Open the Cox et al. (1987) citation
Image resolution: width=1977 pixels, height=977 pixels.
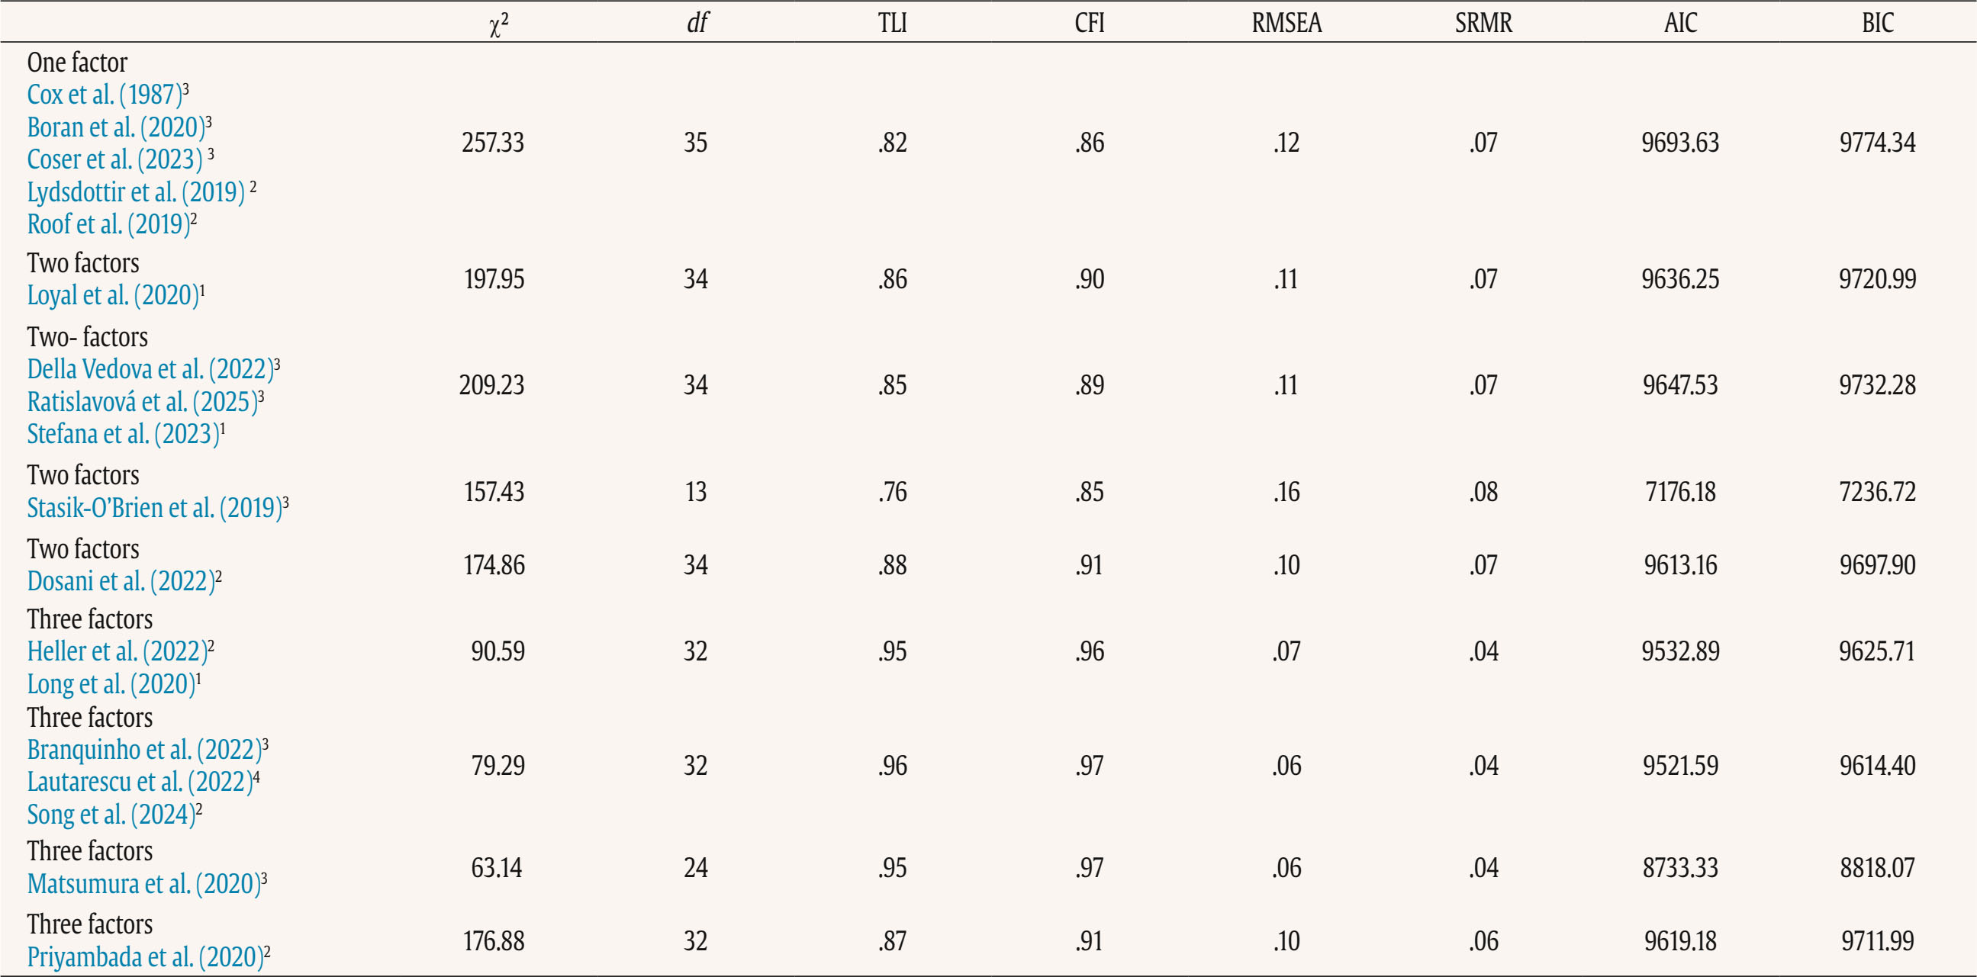click(x=105, y=95)
